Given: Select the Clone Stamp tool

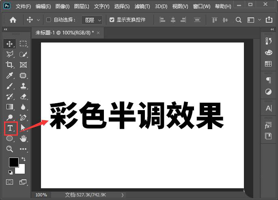Looking at the screenshot, I should tap(23, 86).
